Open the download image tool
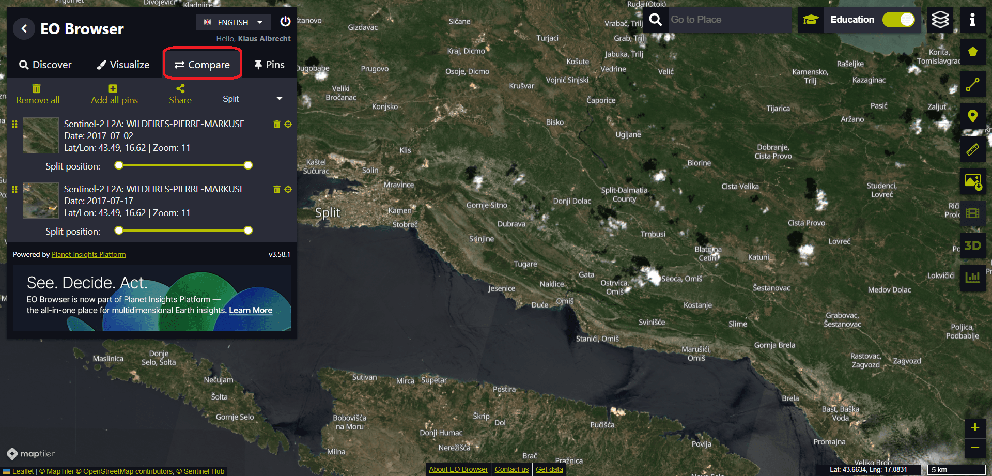Image resolution: width=992 pixels, height=476 pixels. coord(972,181)
